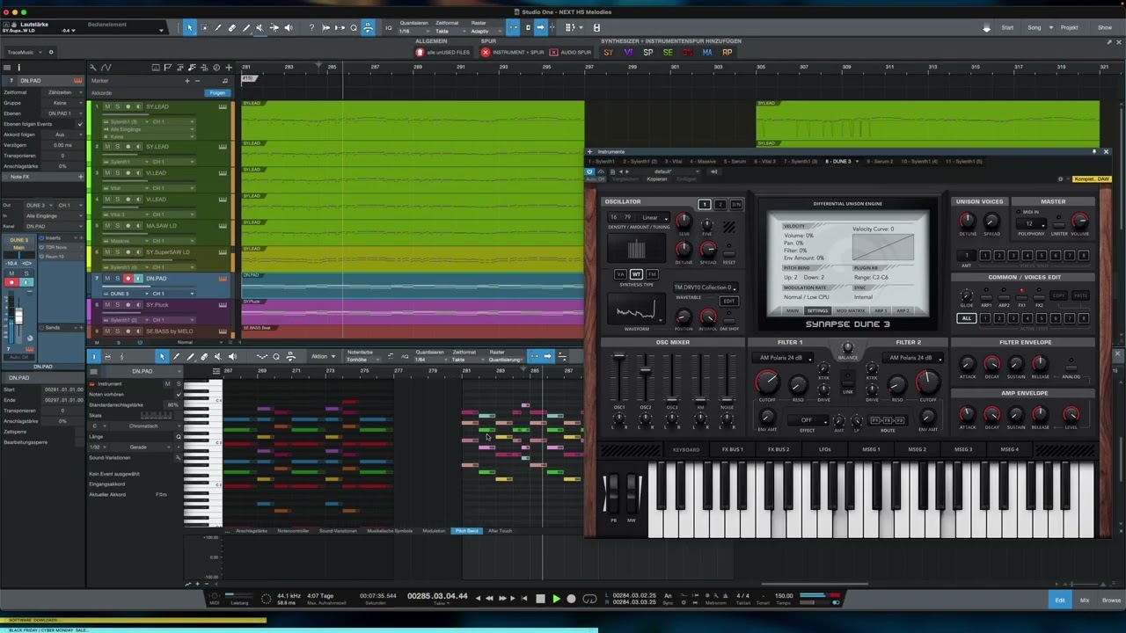Solo the SY.LEAD track 1
The width and height of the screenshot is (1126, 633).
pos(117,106)
